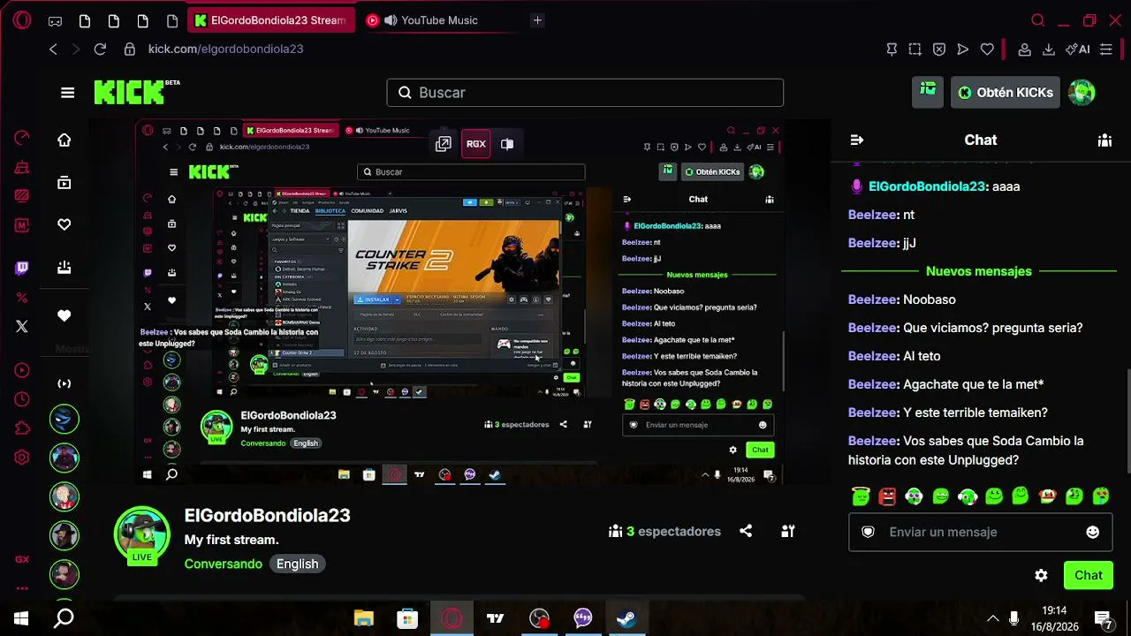Image resolution: width=1131 pixels, height=636 pixels.
Task: Open the send-to-My-Flow arrow icon
Action: [x=963, y=49]
